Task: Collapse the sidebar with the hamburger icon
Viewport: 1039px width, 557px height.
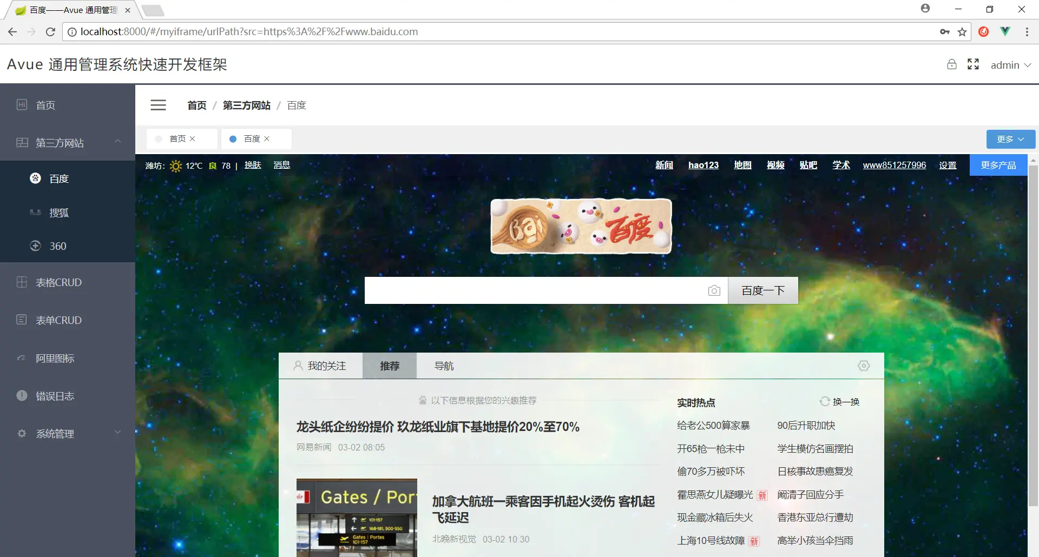Action: (x=158, y=105)
